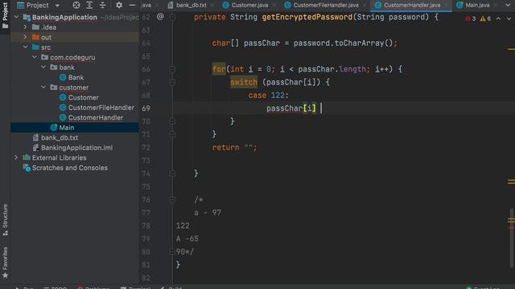Go to previous highlighted error arrow
The height and width of the screenshot is (289, 515).
[x=498, y=18]
